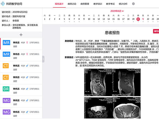The height and width of the screenshot is (119, 159).
Task: Select second MR case icon
Action: pyautogui.click(x=6, y=54)
